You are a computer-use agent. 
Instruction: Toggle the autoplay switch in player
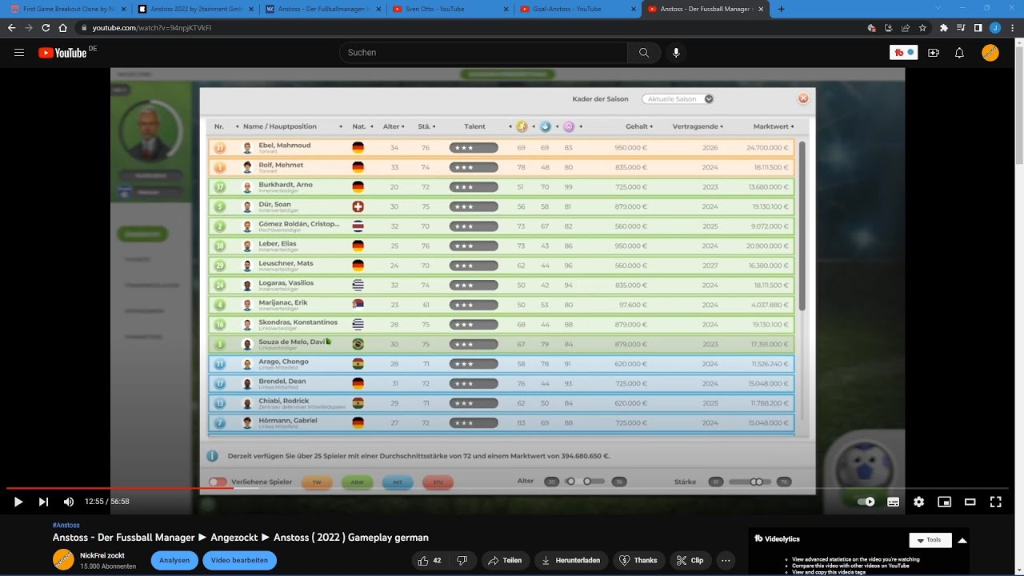866,502
